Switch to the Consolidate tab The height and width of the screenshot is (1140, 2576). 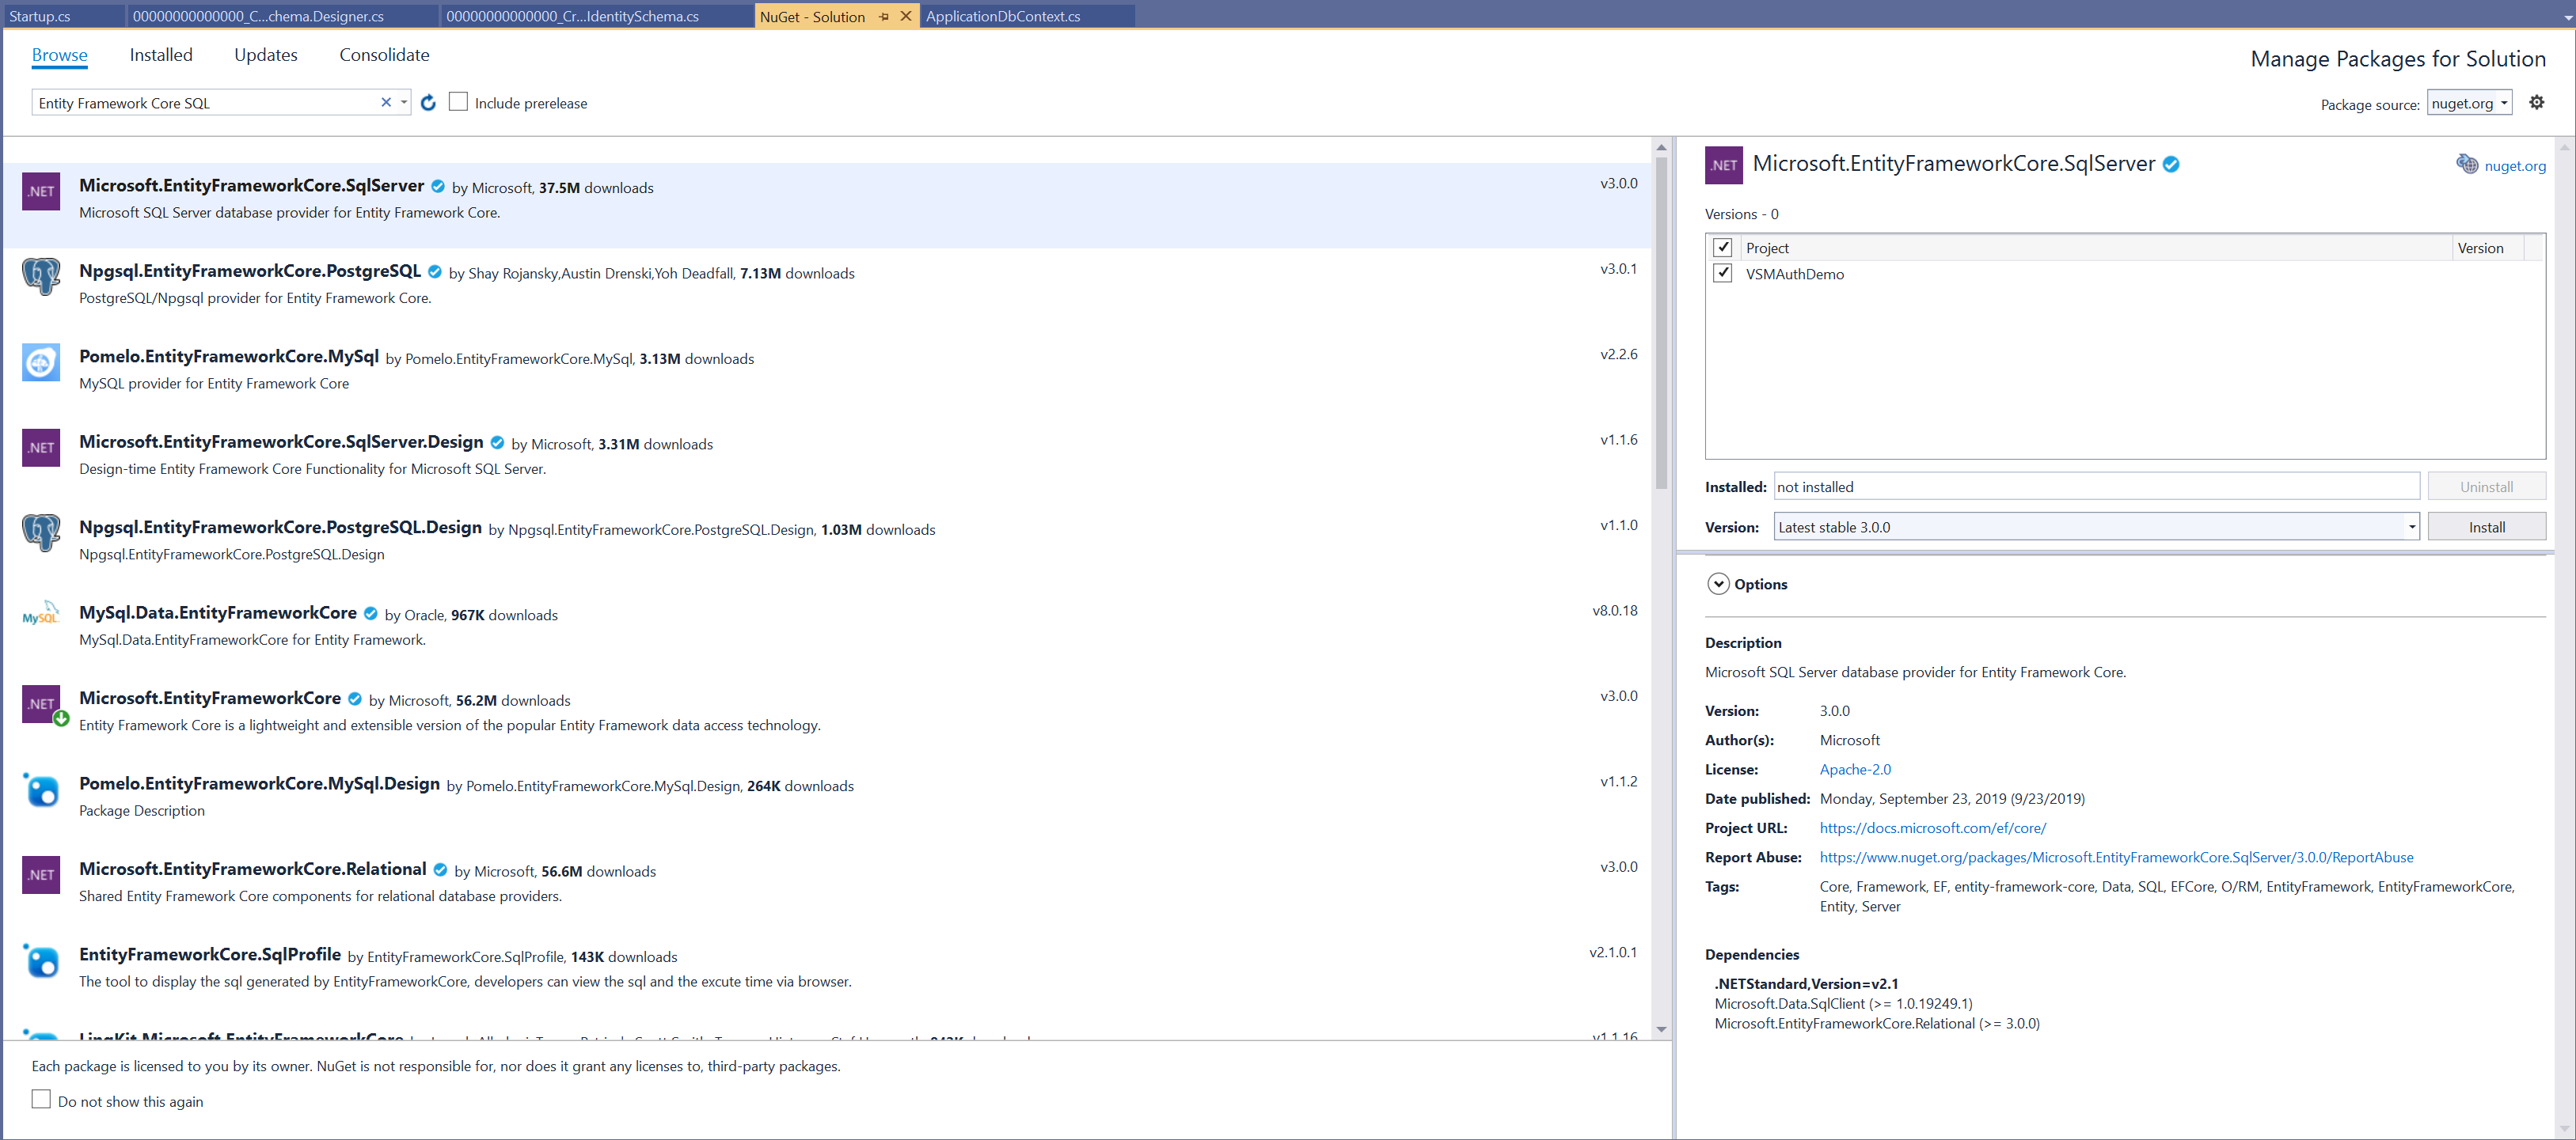click(384, 55)
